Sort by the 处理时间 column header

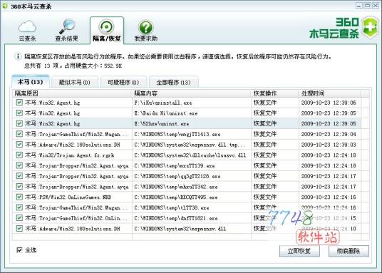tap(330, 93)
